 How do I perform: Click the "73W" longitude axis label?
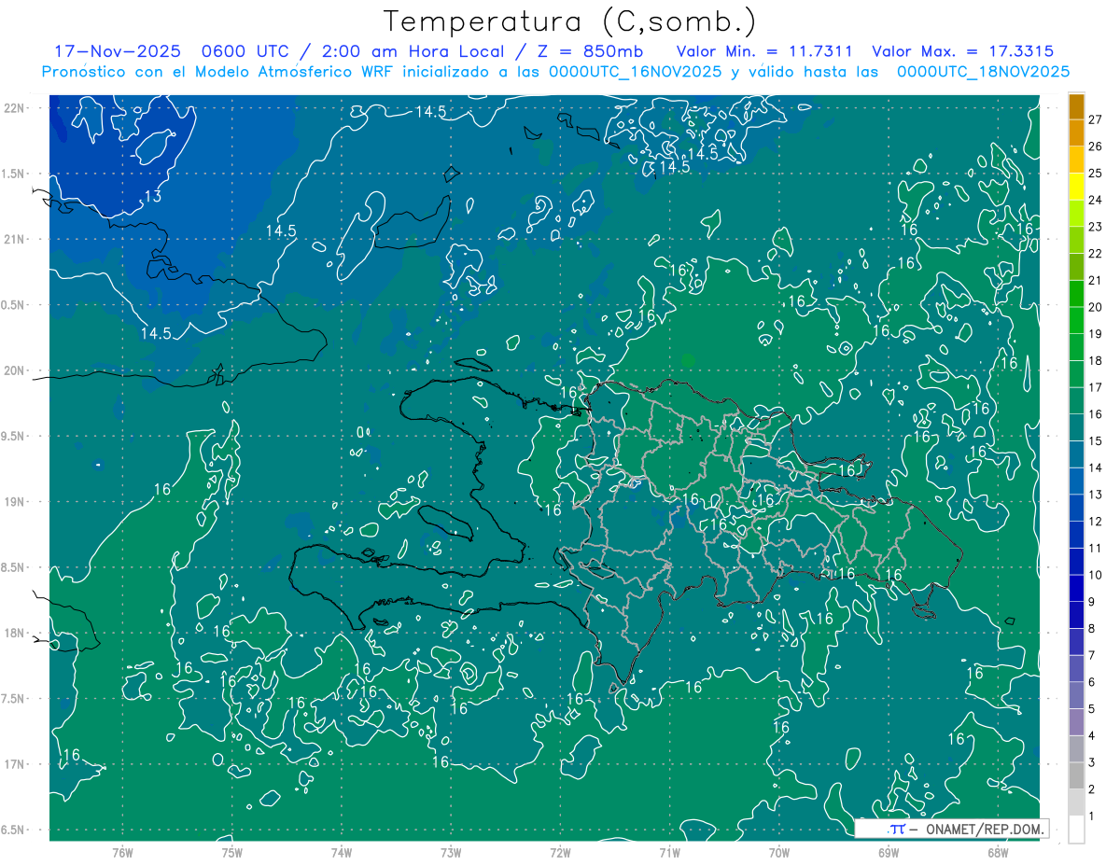[x=451, y=852]
